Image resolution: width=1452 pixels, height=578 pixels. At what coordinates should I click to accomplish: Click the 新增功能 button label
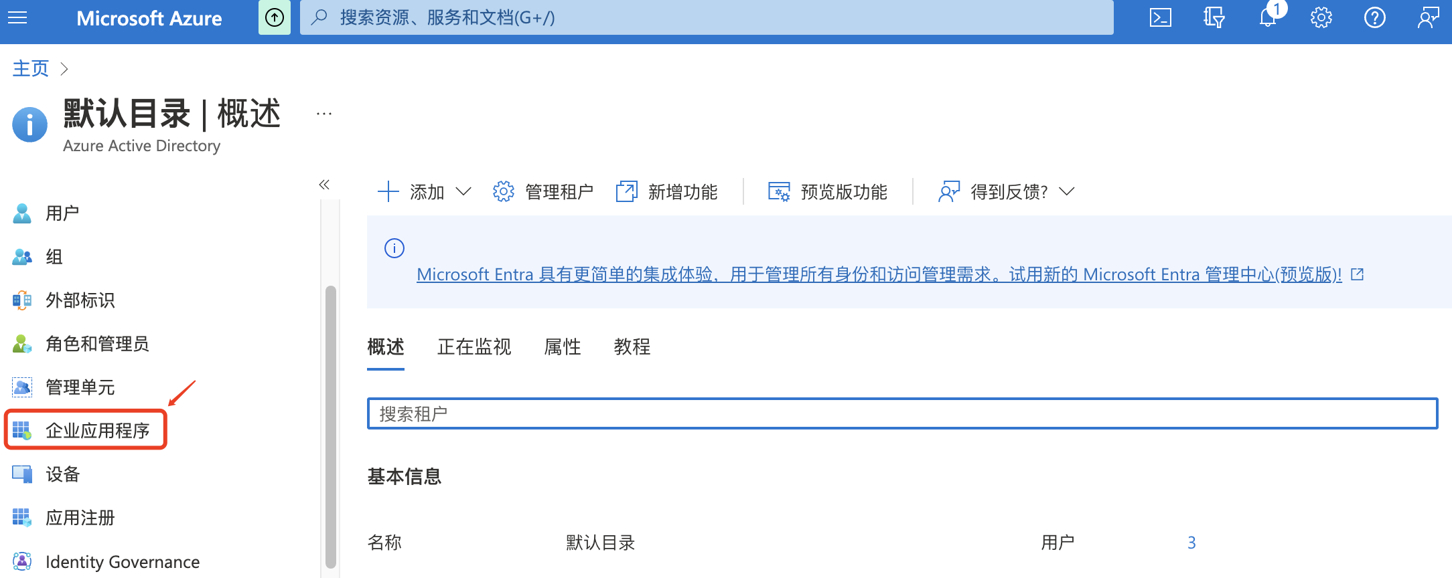click(682, 192)
